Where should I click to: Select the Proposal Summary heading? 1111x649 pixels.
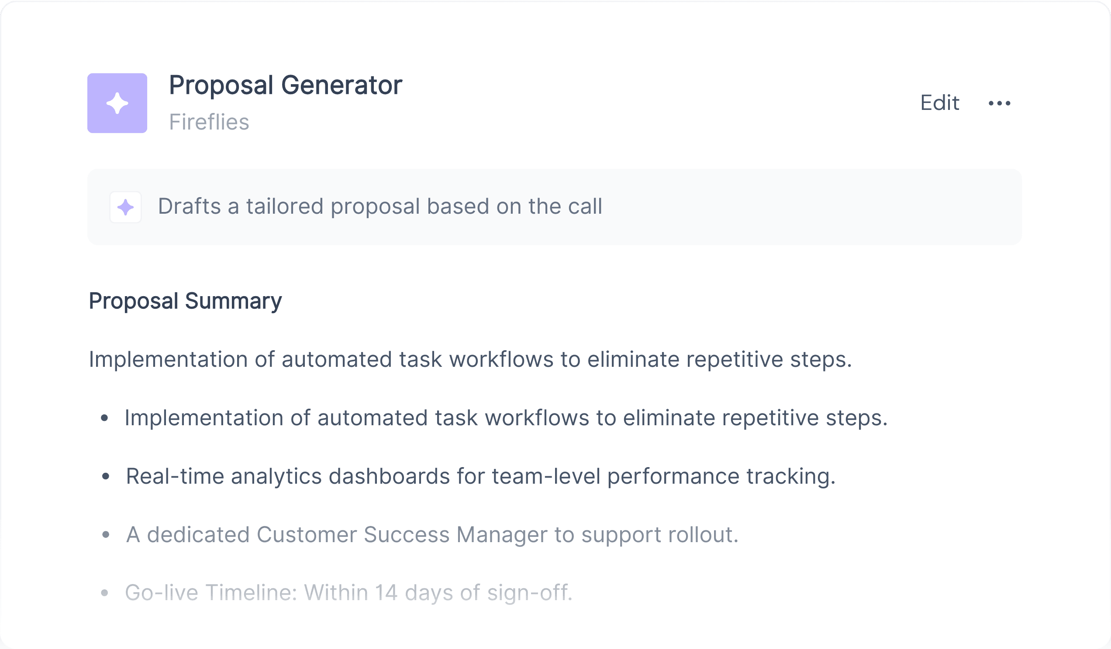coord(185,302)
